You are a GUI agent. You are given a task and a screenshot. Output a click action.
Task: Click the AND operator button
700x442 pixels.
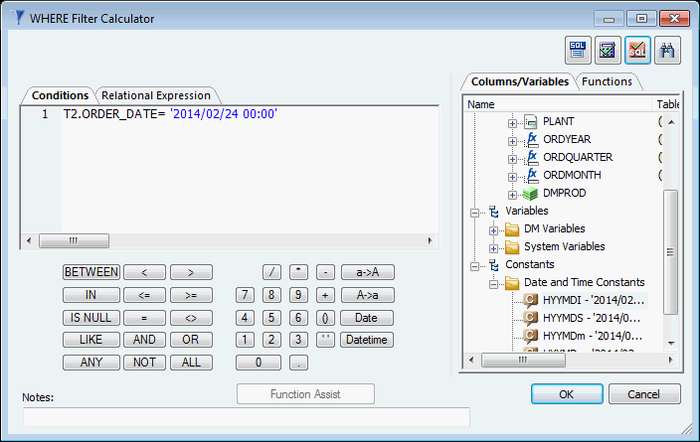(x=144, y=340)
